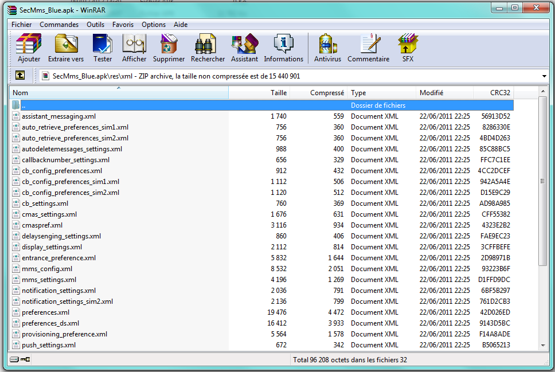Image resolution: width=555 pixels, height=372 pixels.
Task: Click the 'Dossier de fichiers' row type
Action: coord(378,105)
